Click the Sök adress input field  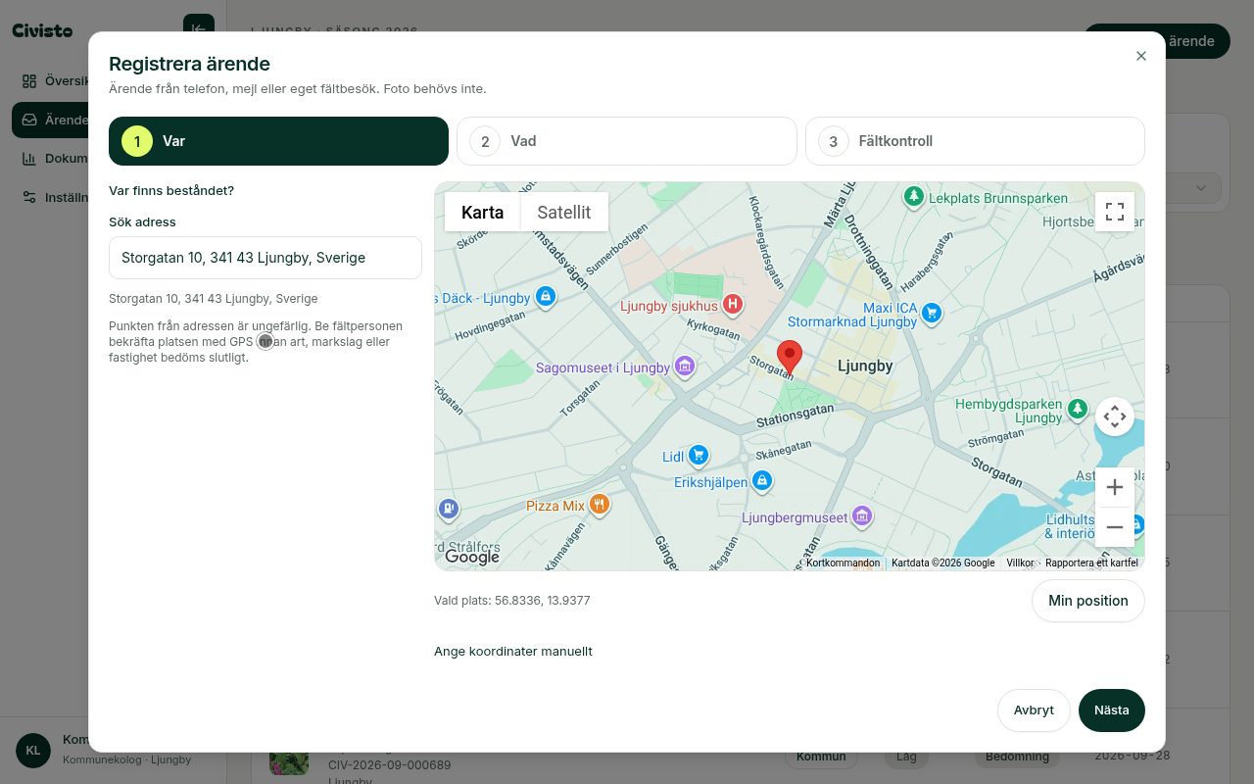point(265,258)
